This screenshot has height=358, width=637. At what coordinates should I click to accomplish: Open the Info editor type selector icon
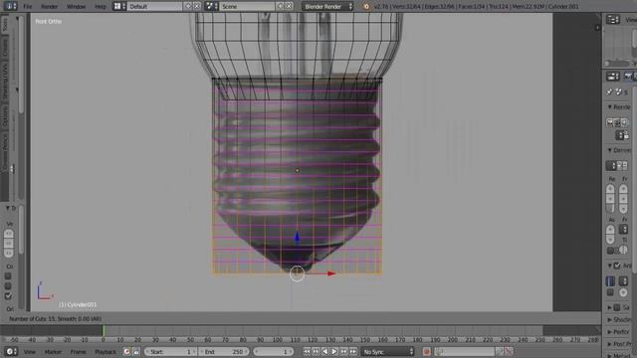point(10,6)
